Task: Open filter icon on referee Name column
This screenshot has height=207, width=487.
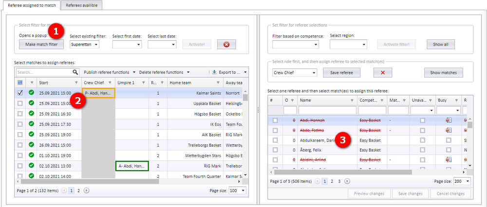Action: (x=352, y=100)
